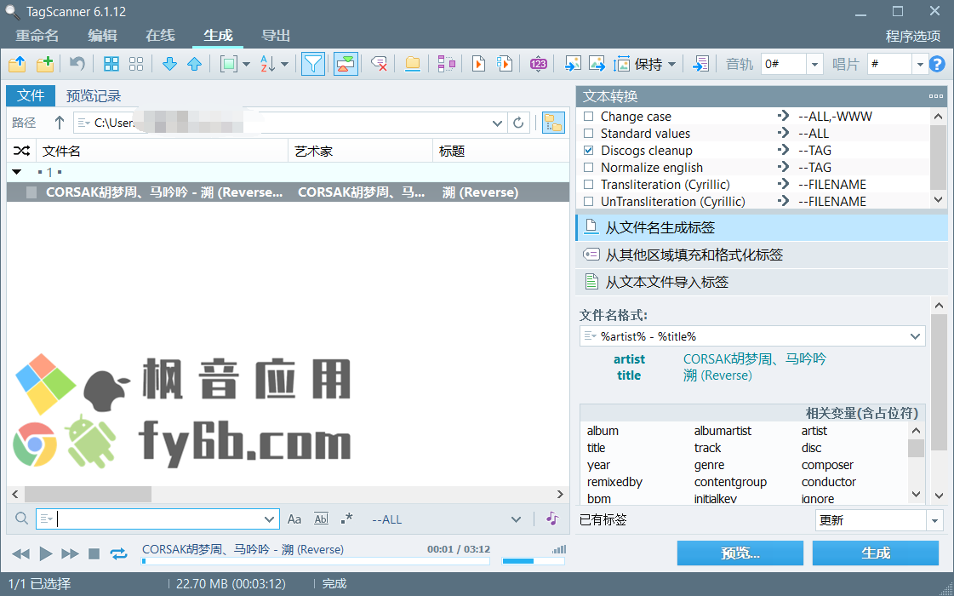Open the 文本转换 panel options dots
The width and height of the screenshot is (954, 596).
(936, 96)
